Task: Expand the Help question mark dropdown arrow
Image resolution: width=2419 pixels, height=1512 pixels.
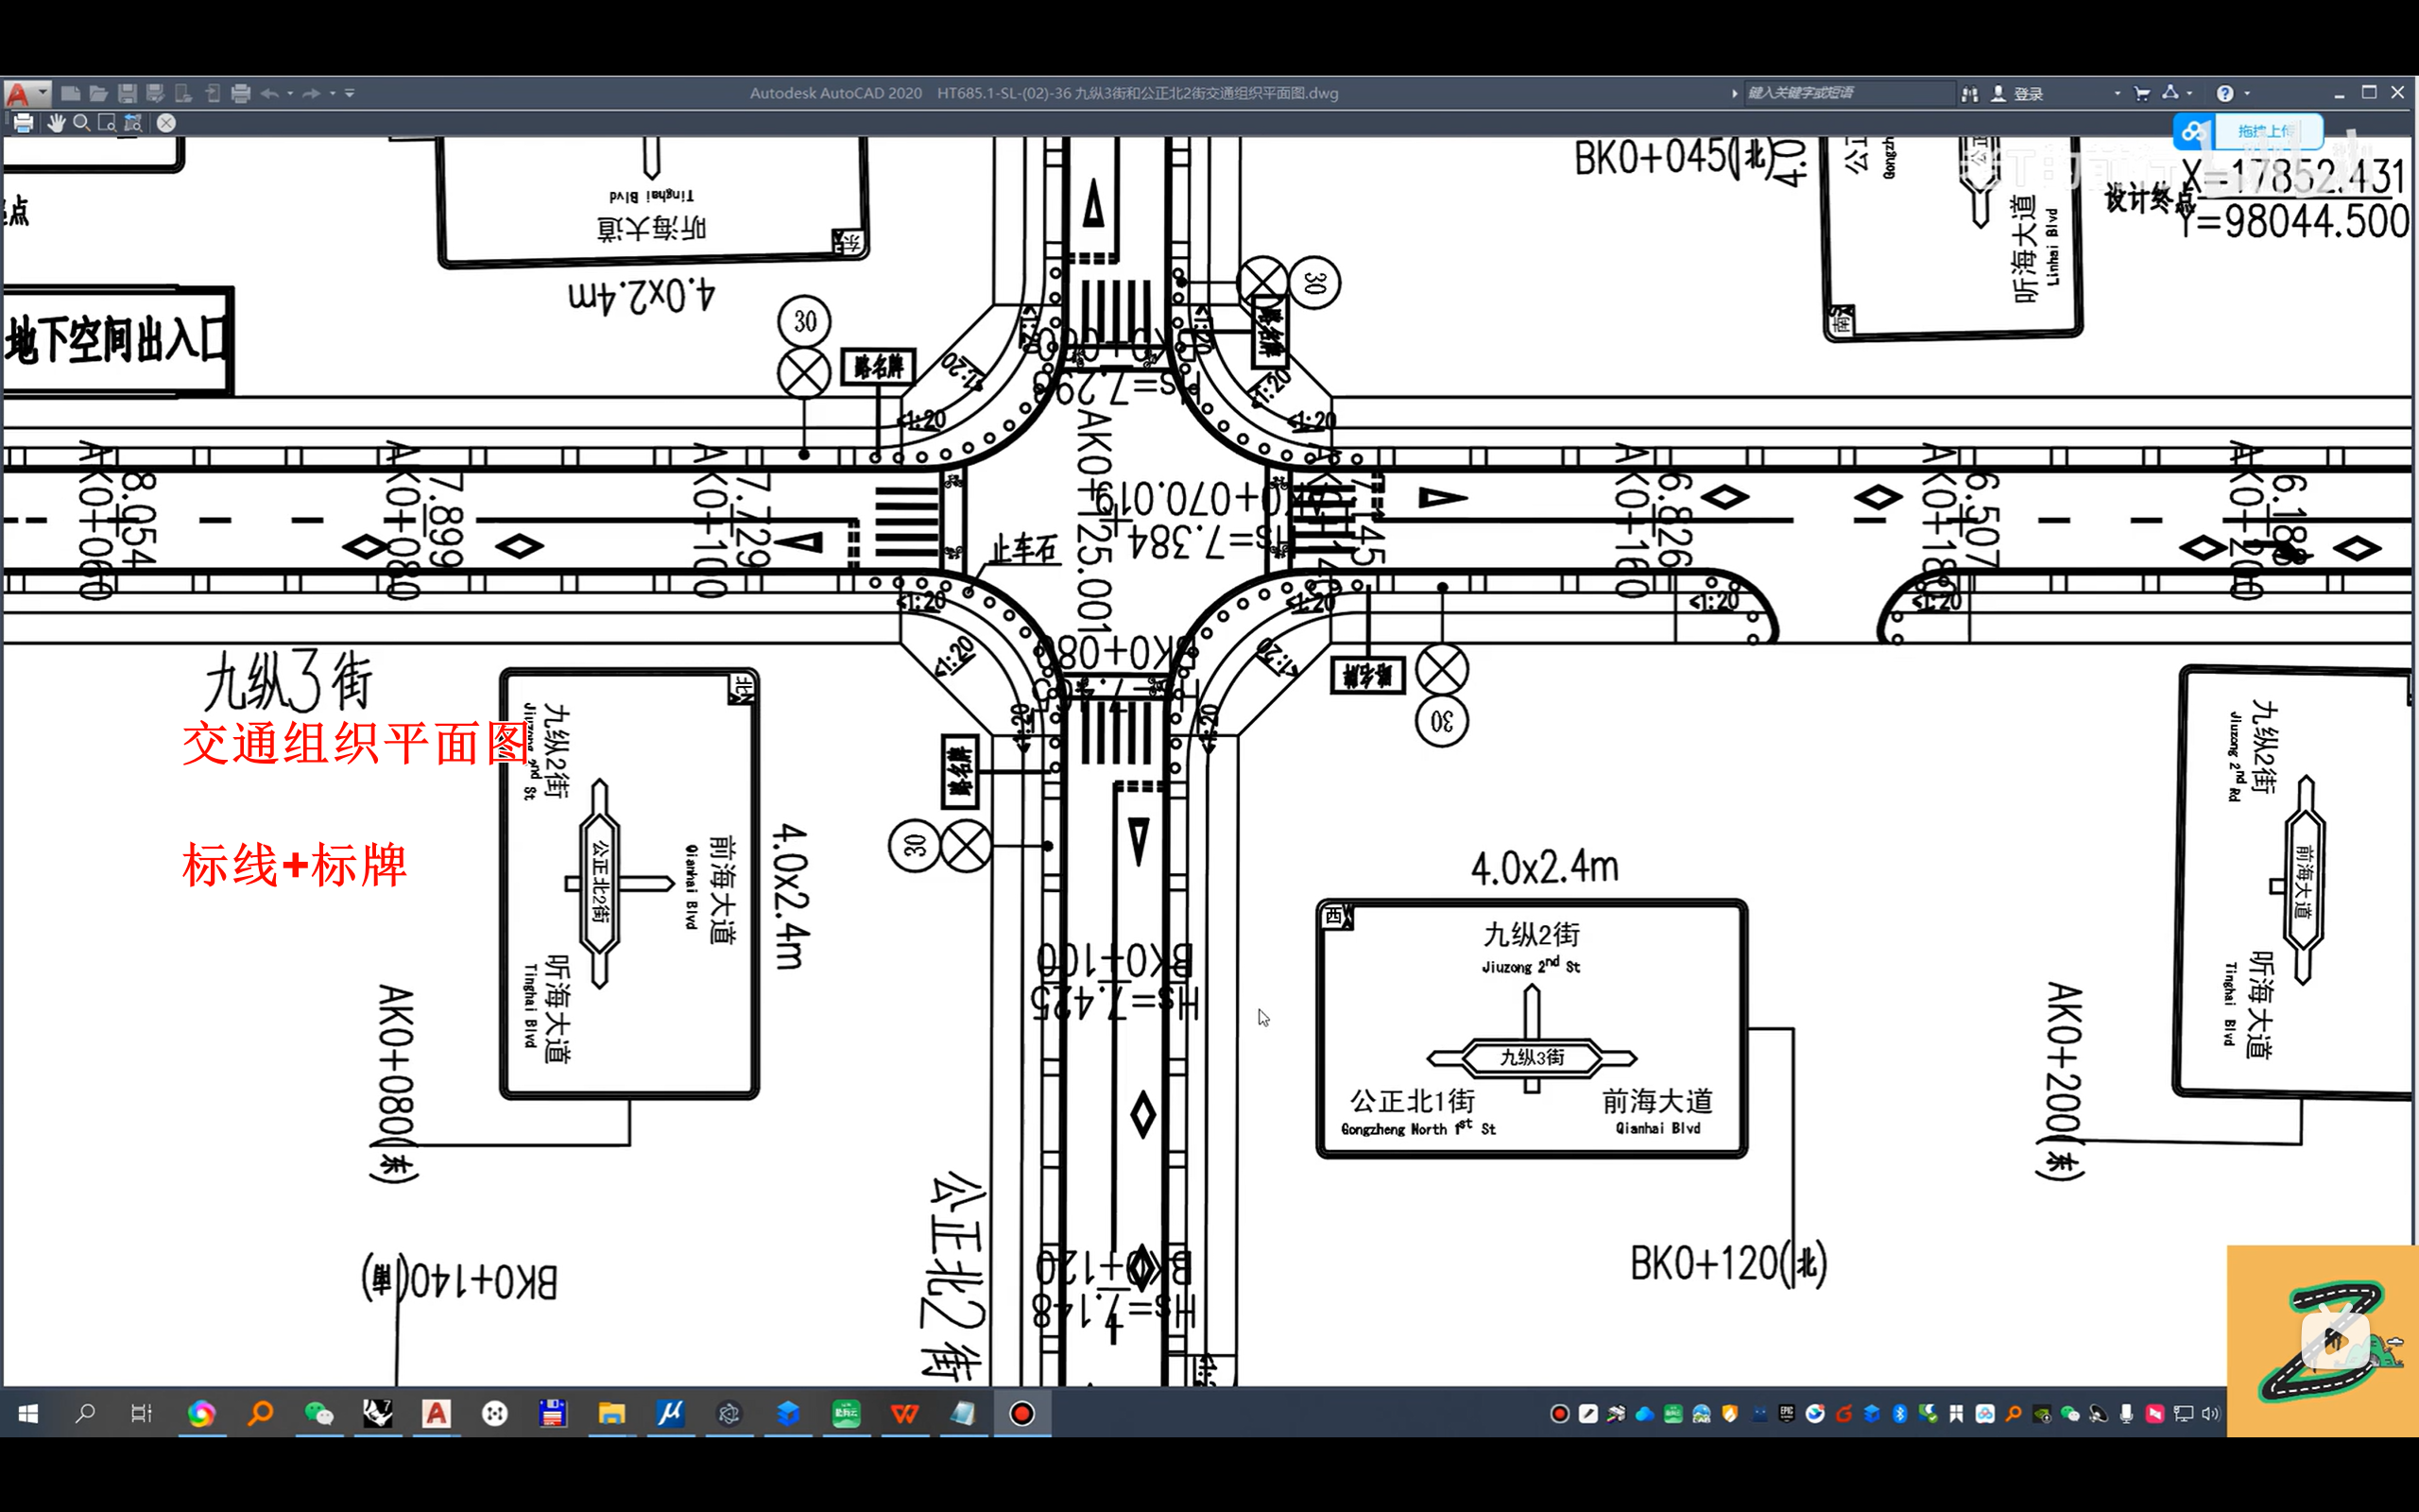Action: (2247, 93)
